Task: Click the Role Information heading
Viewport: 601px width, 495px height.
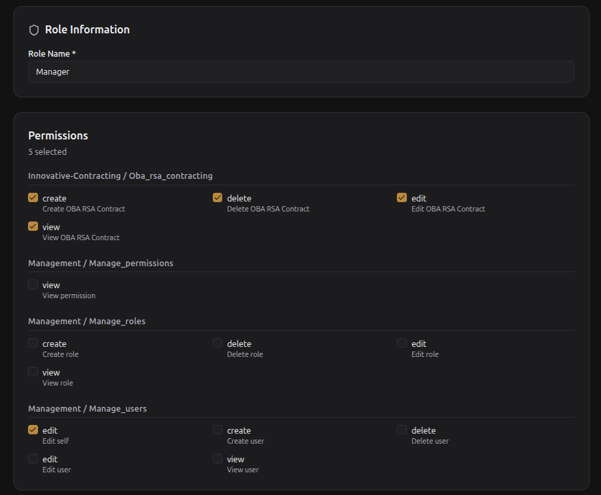Action: (87, 29)
